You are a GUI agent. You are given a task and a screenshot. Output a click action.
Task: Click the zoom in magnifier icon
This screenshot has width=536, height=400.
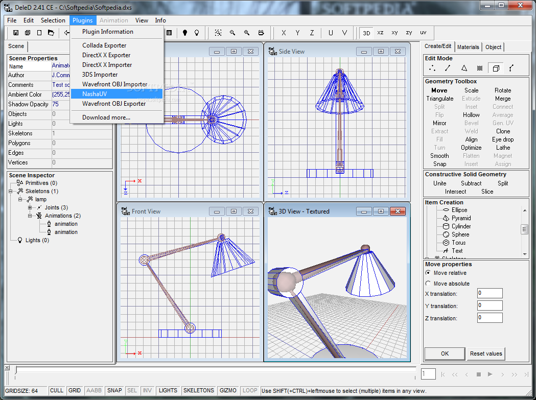pyautogui.click(x=247, y=33)
